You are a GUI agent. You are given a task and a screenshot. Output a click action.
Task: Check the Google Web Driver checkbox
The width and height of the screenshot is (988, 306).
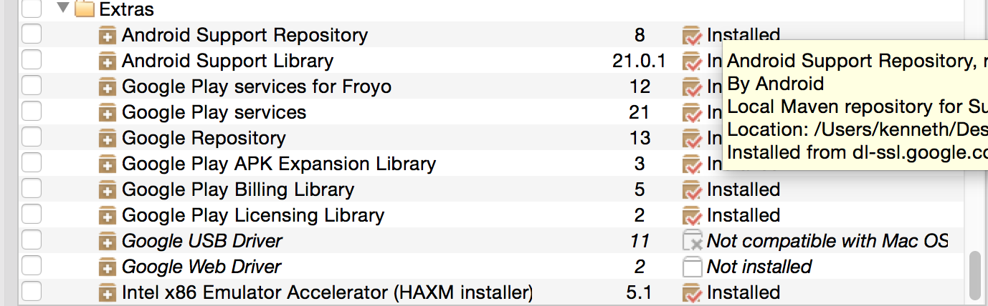tap(32, 266)
